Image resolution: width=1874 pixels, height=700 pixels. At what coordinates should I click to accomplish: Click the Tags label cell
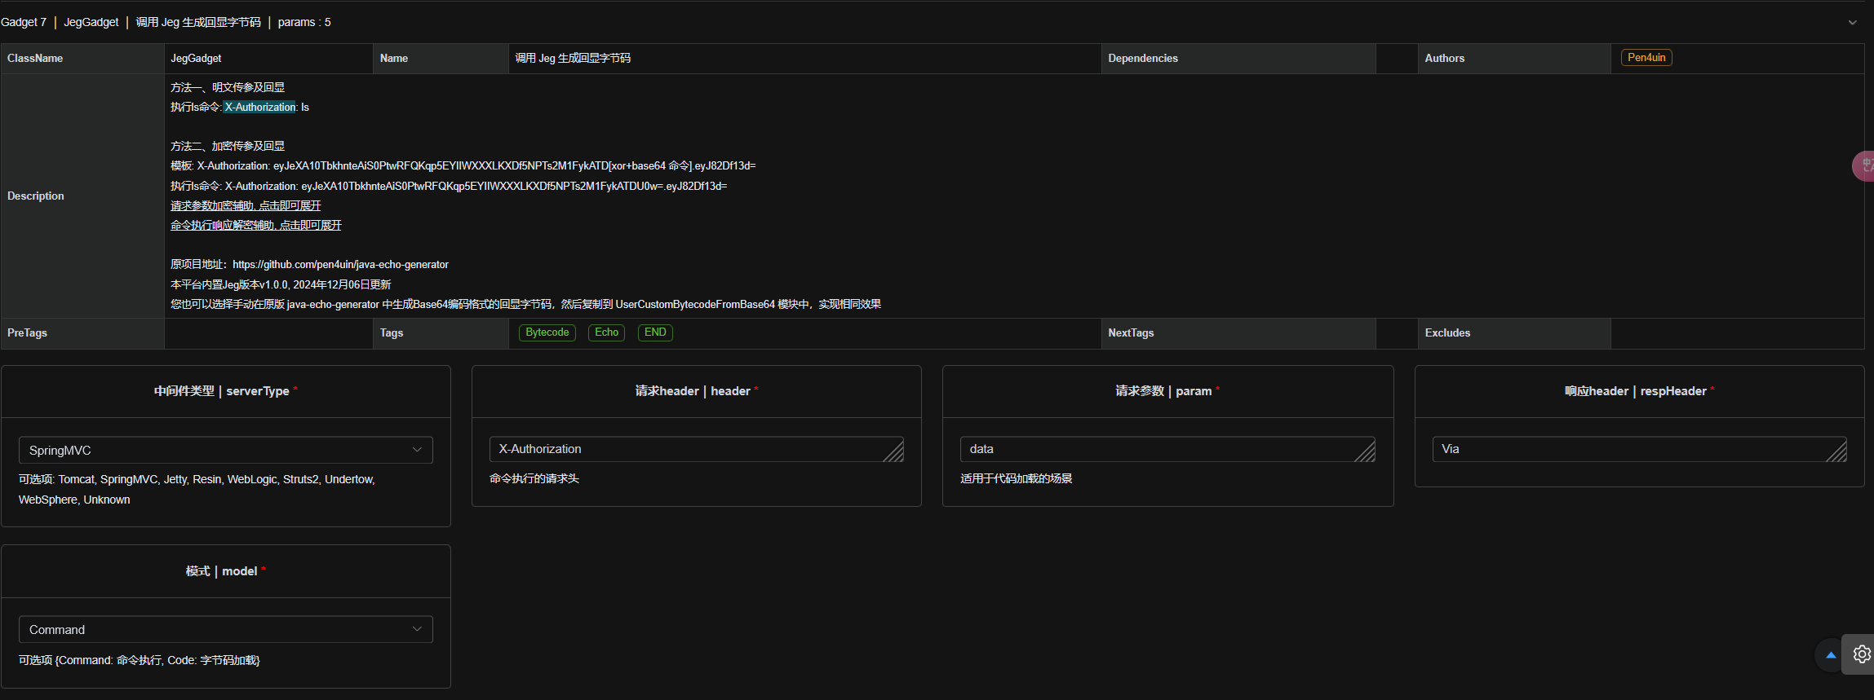click(x=441, y=332)
